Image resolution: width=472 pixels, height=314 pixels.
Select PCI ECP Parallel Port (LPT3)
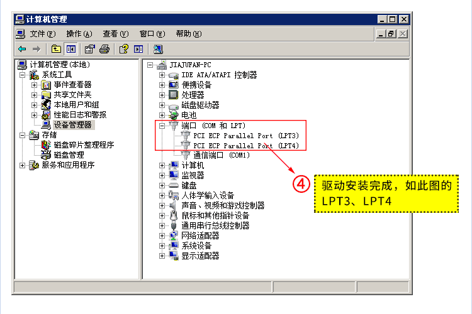tap(246, 136)
